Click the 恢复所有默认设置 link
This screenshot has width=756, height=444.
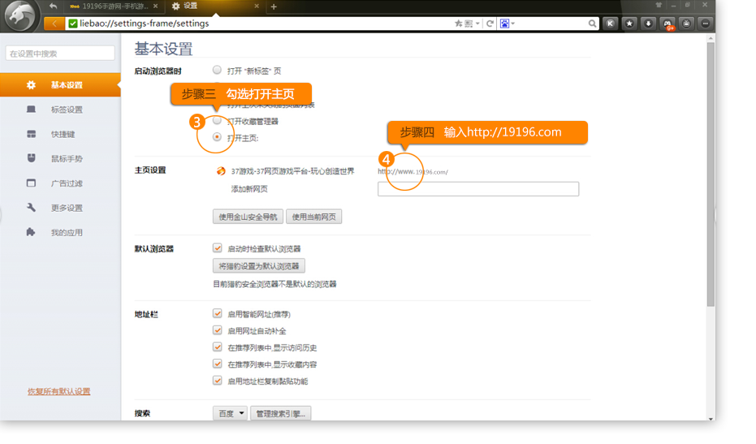(x=58, y=392)
